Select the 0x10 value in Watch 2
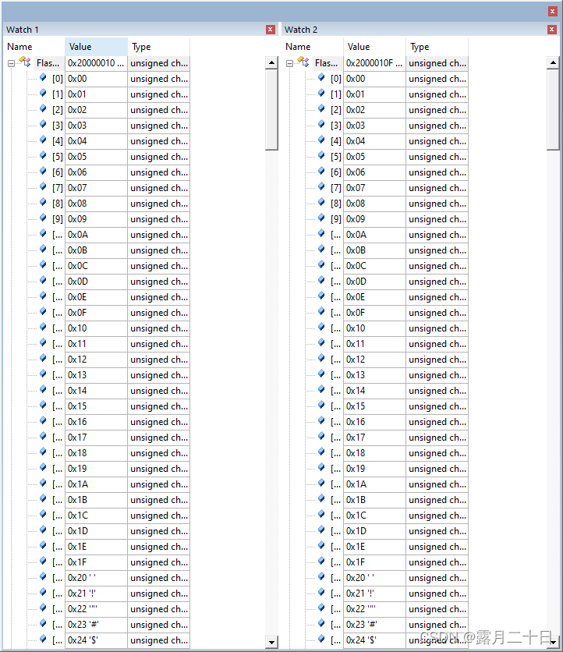The height and width of the screenshot is (652, 563). (x=374, y=328)
